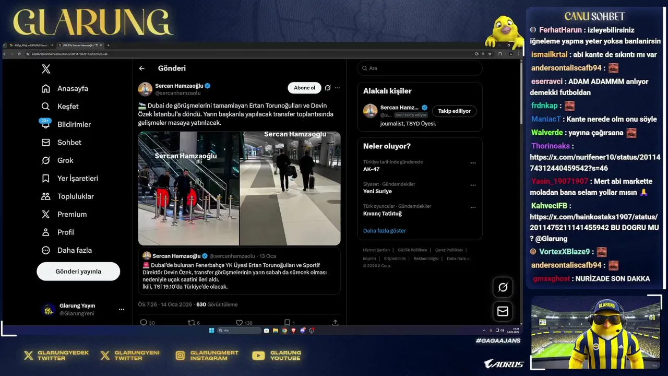This screenshot has width=668, height=376.
Task: Open more options for the Sercan Hamzaoğlu post
Action: click(x=337, y=88)
